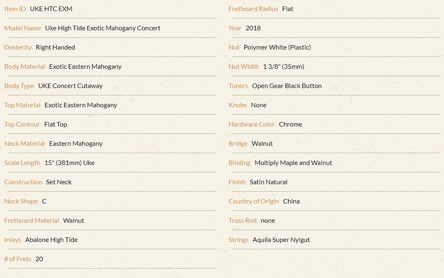Click the "Binding" label

(x=239, y=163)
